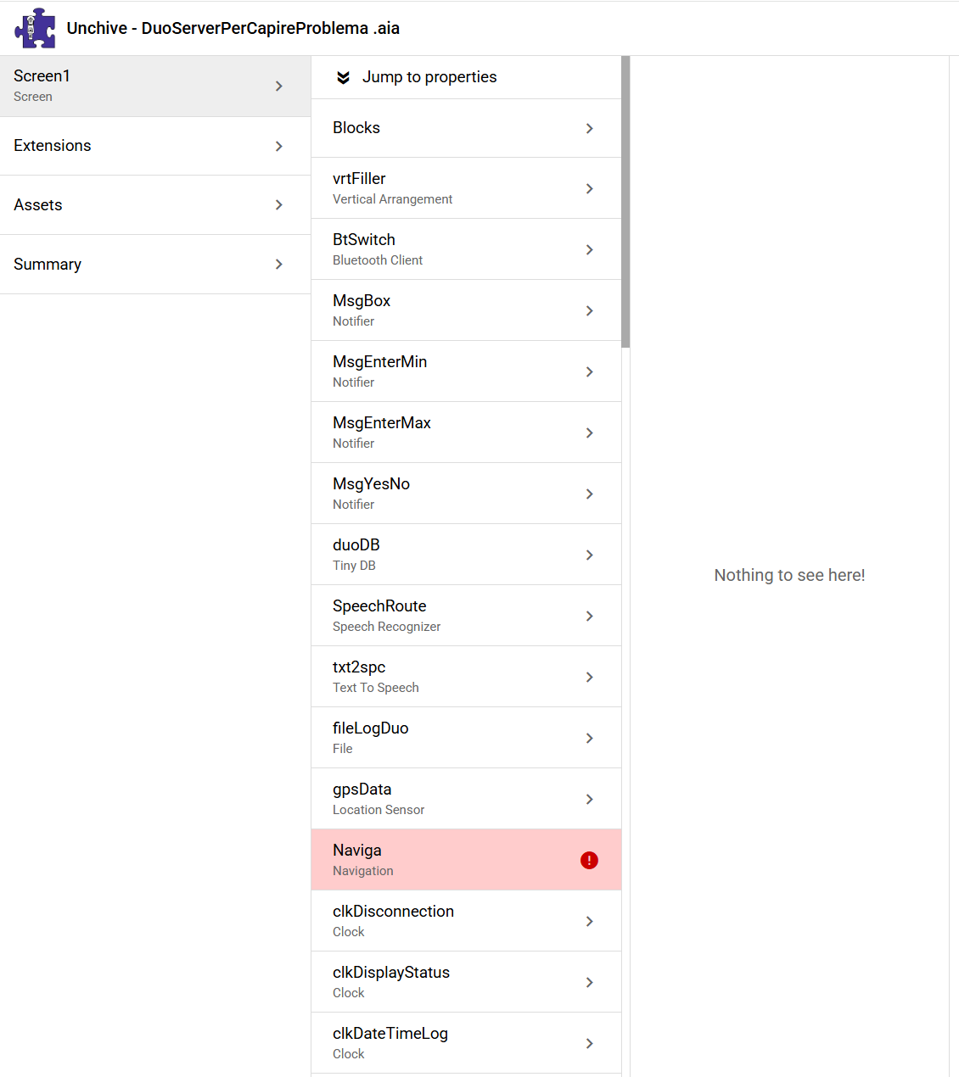This screenshot has height=1077, width=959.
Task: Click the arrow icon beside gpsData
Action: (589, 799)
